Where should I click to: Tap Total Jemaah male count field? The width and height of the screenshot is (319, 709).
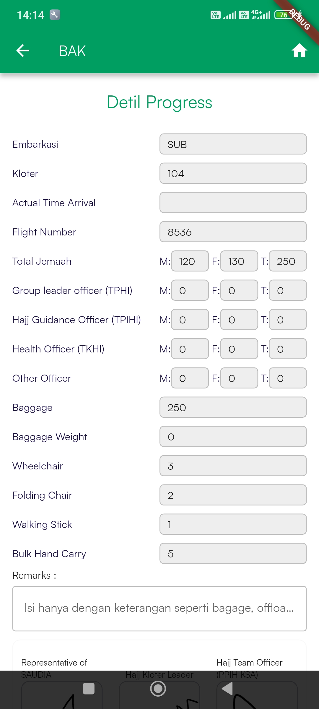click(x=190, y=261)
